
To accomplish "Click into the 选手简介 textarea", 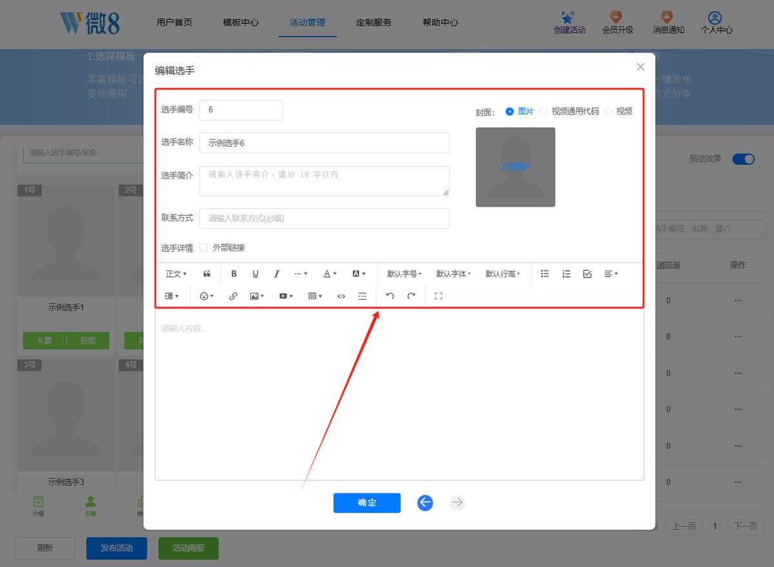I will pyautogui.click(x=324, y=181).
